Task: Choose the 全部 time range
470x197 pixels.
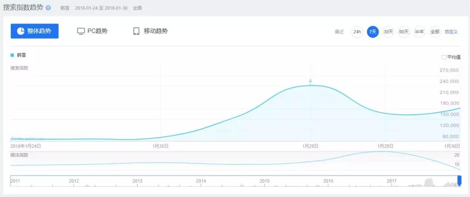Action: [x=435, y=32]
